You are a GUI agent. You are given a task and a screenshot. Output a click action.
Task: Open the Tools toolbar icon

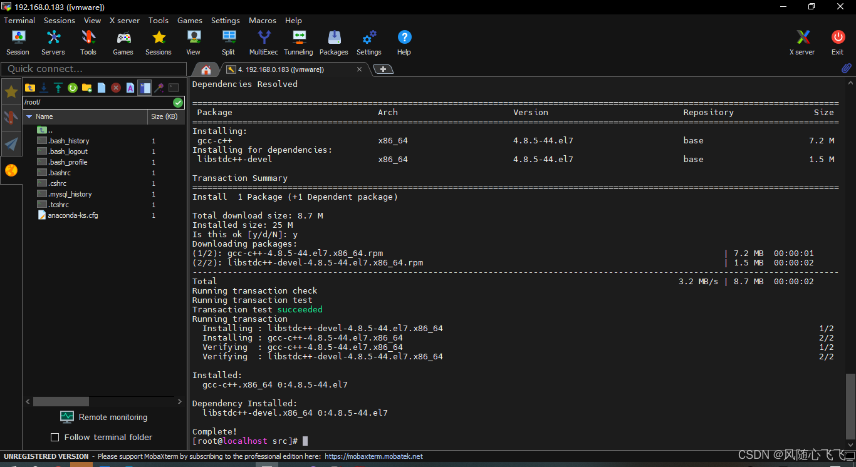[x=88, y=43]
